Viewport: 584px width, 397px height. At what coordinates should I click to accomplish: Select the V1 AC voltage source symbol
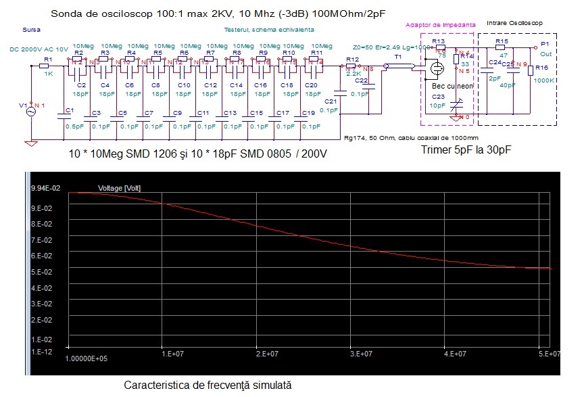point(31,111)
